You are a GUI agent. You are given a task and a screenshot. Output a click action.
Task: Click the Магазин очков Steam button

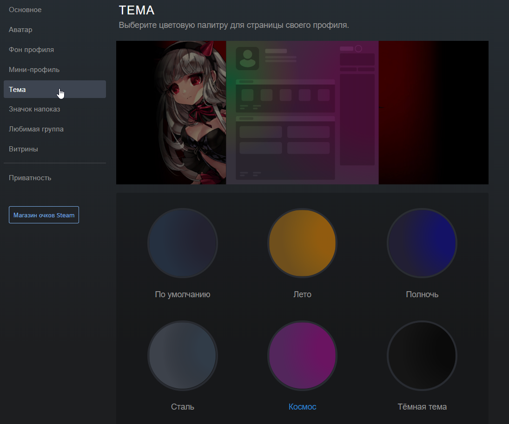(44, 215)
